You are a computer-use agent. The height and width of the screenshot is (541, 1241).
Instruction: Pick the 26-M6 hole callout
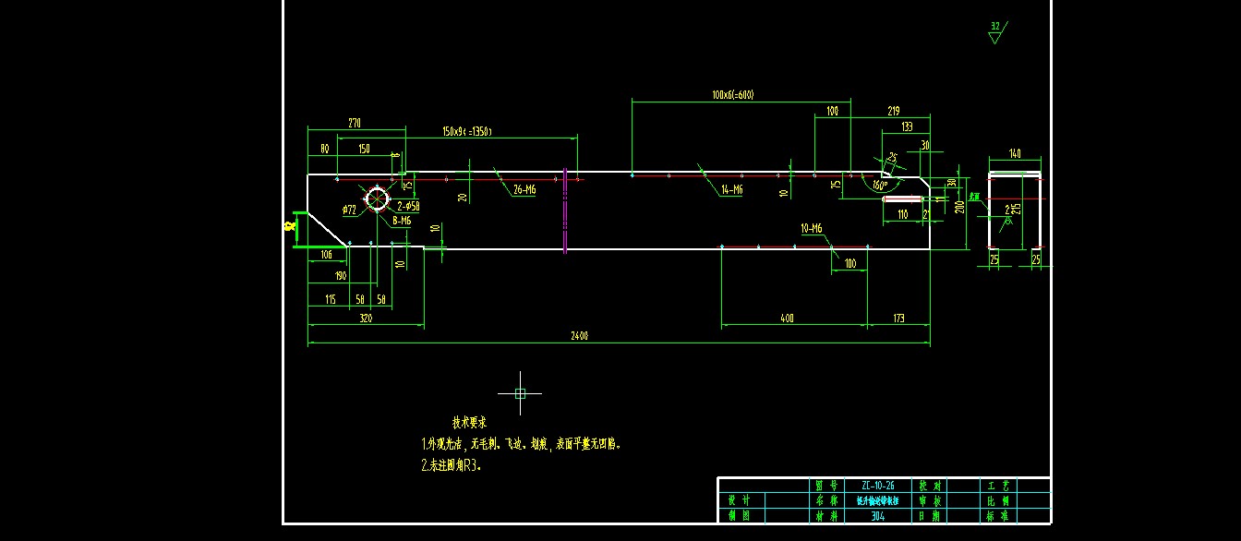524,190
